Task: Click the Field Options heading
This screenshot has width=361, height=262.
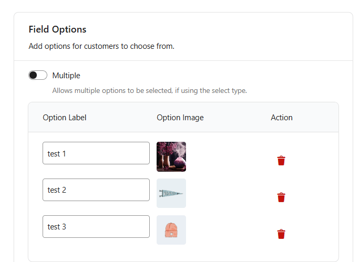Action: click(x=57, y=29)
